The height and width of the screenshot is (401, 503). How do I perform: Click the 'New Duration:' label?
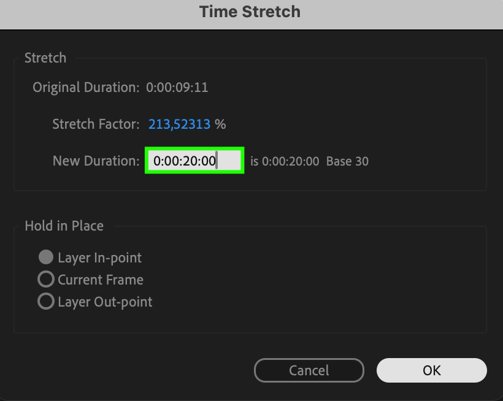(96, 161)
